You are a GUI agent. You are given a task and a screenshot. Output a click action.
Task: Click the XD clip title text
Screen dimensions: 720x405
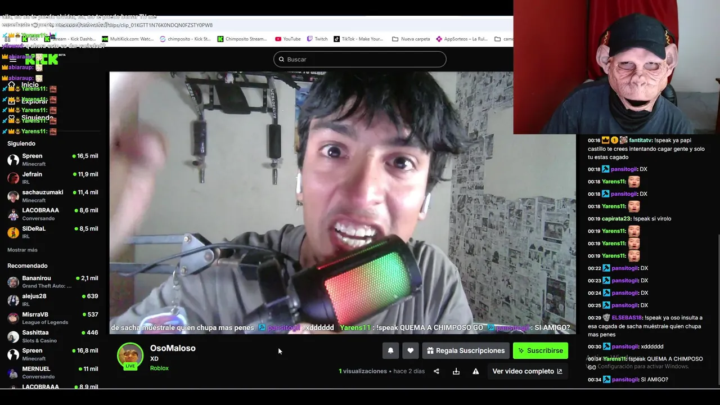(x=154, y=359)
